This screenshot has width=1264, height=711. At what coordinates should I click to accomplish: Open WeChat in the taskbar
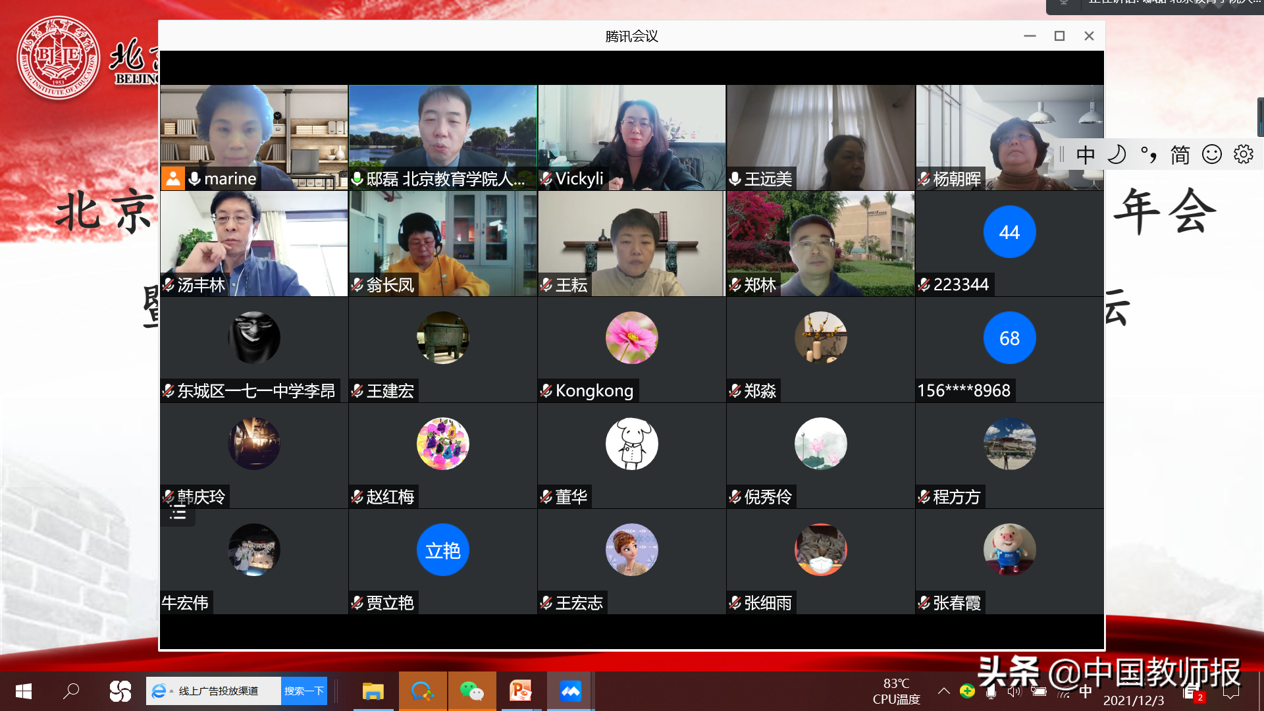[x=472, y=691]
